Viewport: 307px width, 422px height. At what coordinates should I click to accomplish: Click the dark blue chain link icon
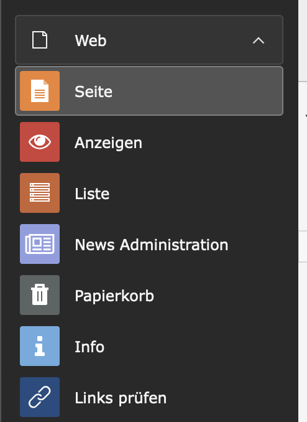point(40,397)
